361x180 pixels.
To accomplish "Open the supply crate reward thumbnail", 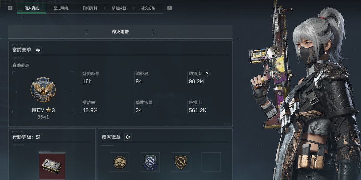I will click(52, 166).
